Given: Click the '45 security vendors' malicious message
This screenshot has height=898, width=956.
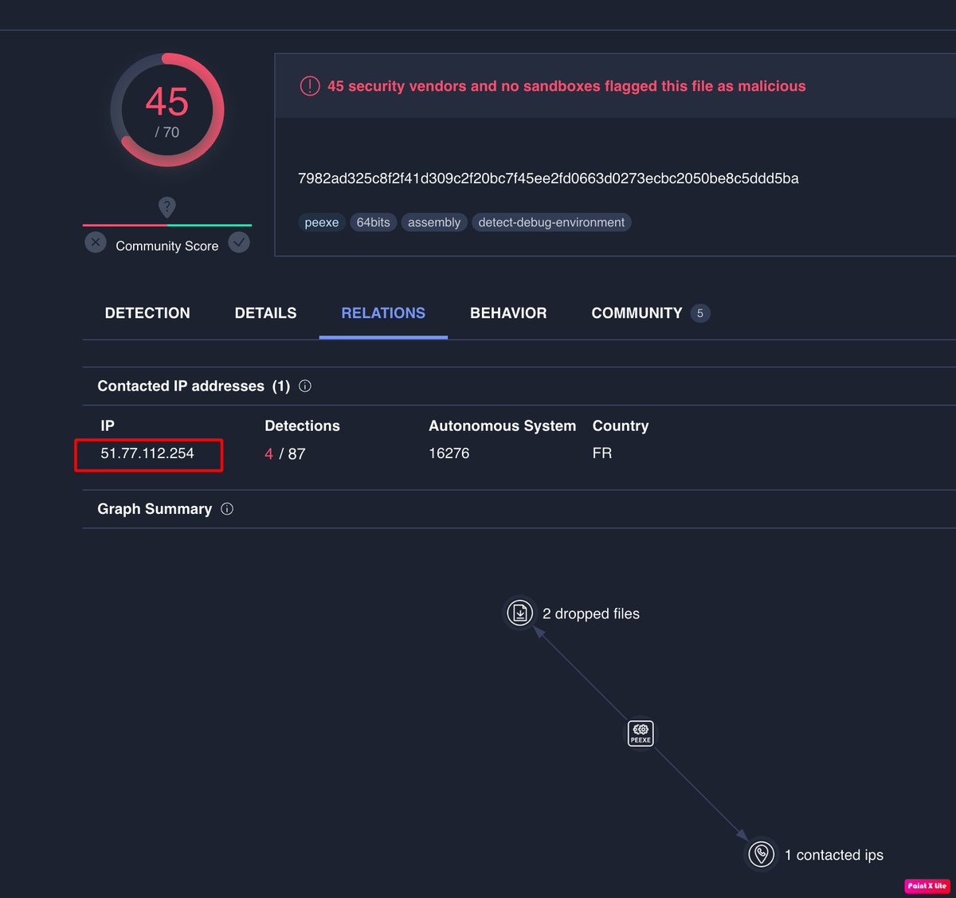Looking at the screenshot, I should point(566,86).
